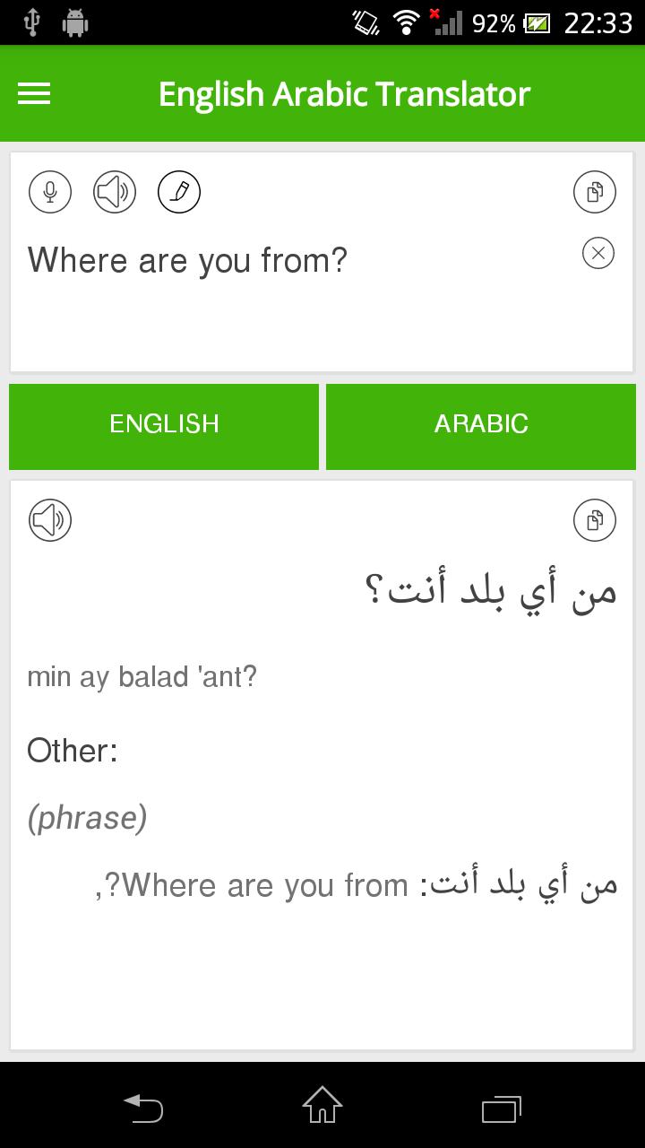The height and width of the screenshot is (1148, 645).
Task: Tap the "(phrase)" part-of-speech label
Action: [x=87, y=818]
